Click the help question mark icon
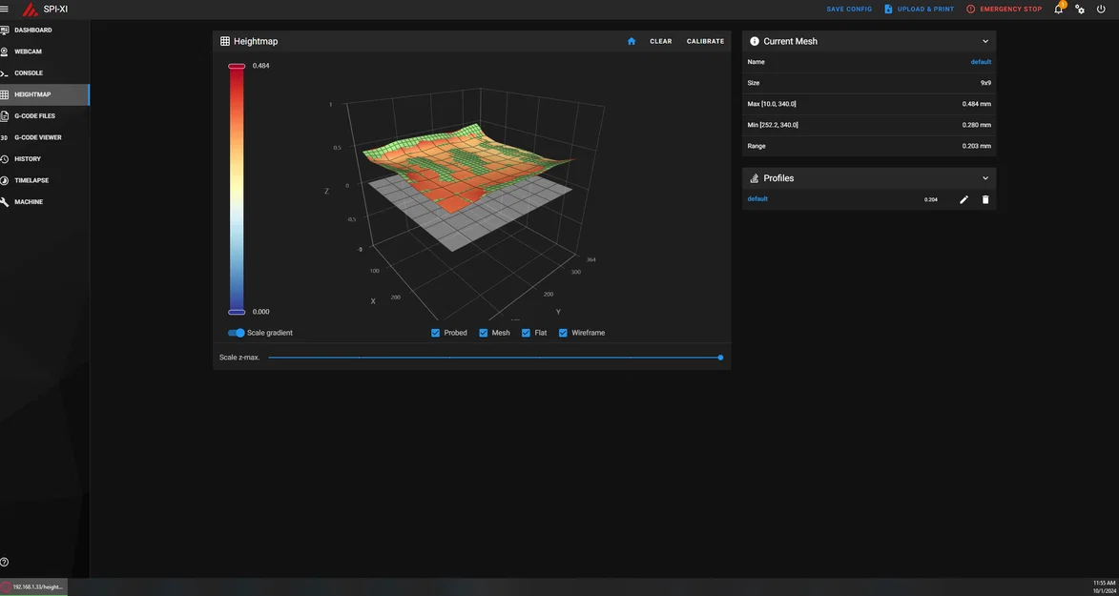Viewport: 1119px width, 596px height. click(x=4, y=563)
